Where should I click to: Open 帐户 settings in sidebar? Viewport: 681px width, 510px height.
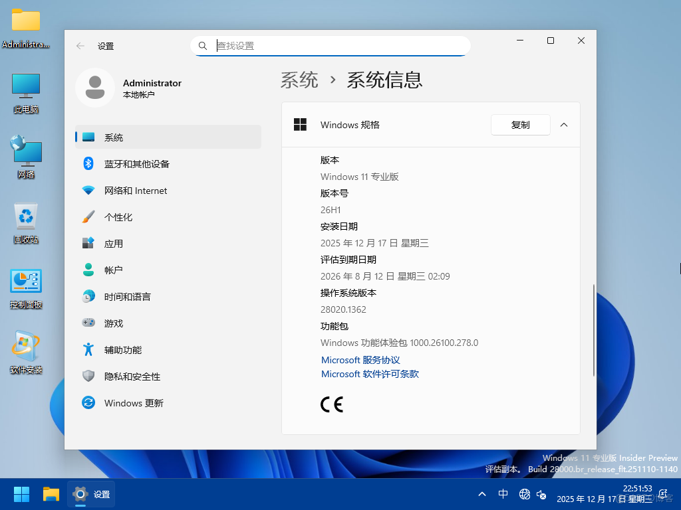(x=114, y=270)
